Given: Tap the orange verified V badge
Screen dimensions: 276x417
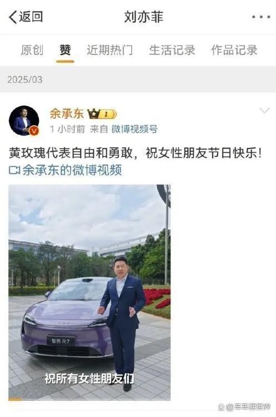Looking at the screenshot, I should point(34,131).
